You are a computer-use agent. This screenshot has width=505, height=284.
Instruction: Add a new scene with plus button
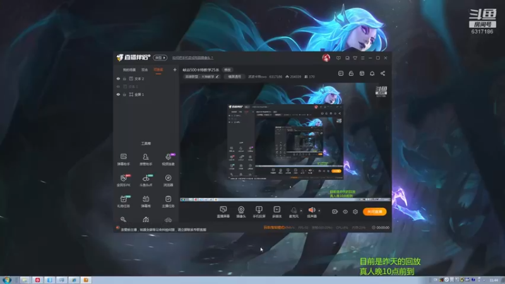coord(175,69)
